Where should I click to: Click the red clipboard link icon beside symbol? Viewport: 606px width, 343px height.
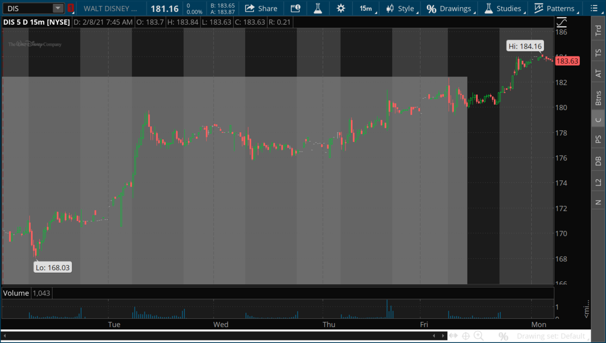(x=71, y=8)
